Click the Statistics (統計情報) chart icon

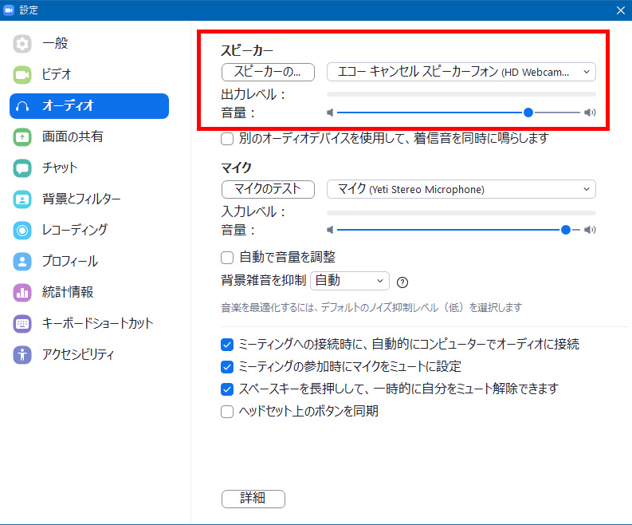tap(22, 293)
